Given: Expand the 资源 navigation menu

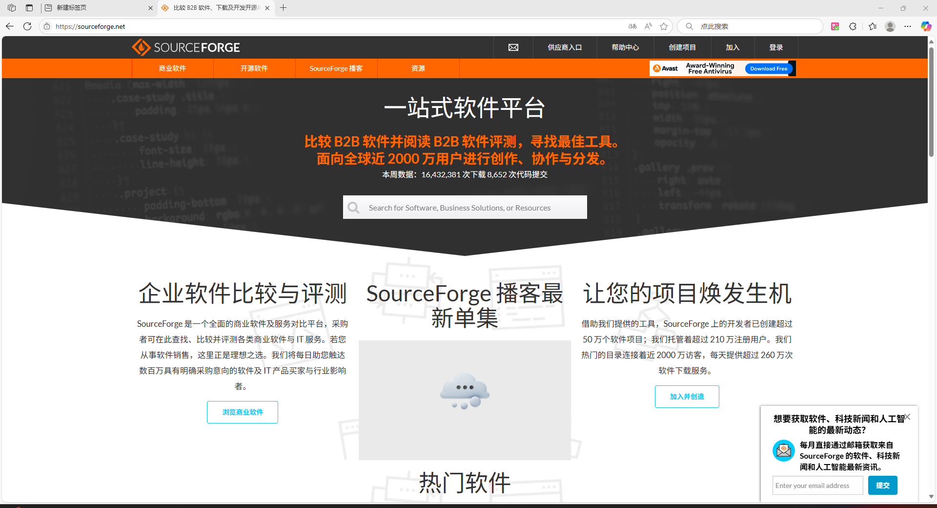Looking at the screenshot, I should pyautogui.click(x=418, y=68).
